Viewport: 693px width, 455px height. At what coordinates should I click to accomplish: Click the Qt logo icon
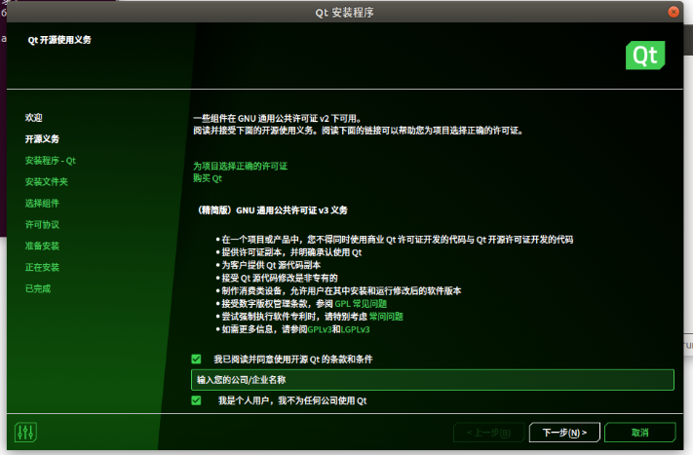point(645,55)
